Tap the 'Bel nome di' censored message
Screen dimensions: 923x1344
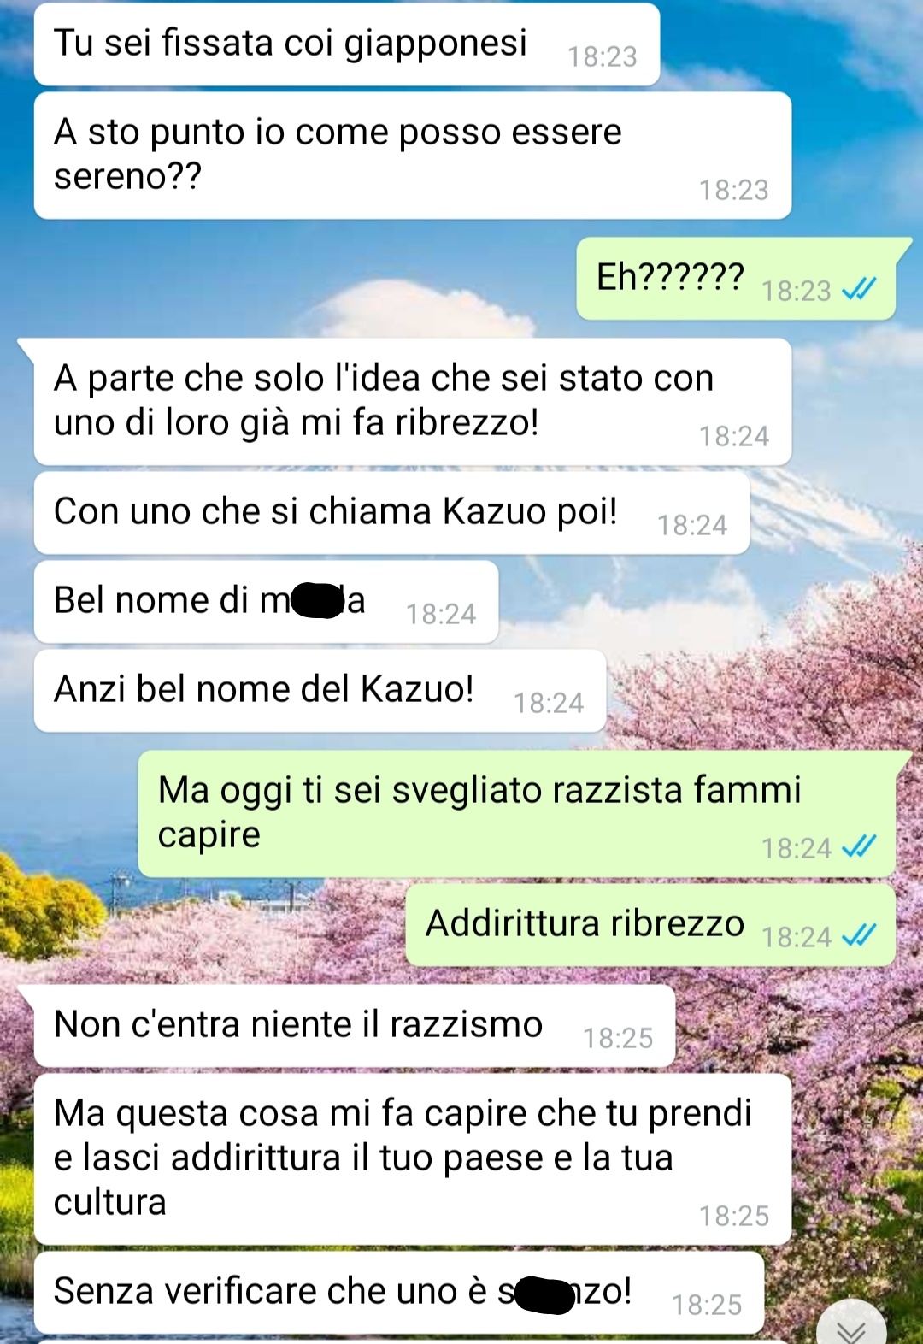click(267, 602)
